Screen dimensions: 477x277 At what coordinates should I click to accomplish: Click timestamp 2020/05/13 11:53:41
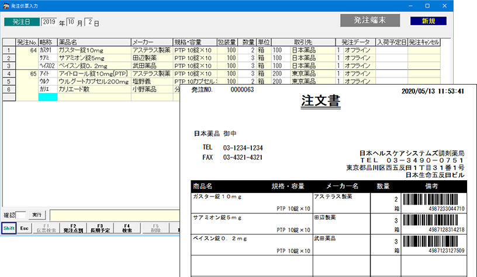tap(433, 92)
